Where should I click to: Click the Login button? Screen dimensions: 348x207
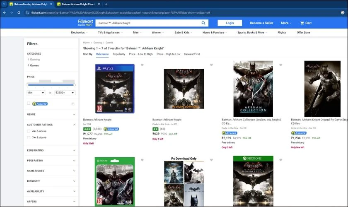pos(230,23)
